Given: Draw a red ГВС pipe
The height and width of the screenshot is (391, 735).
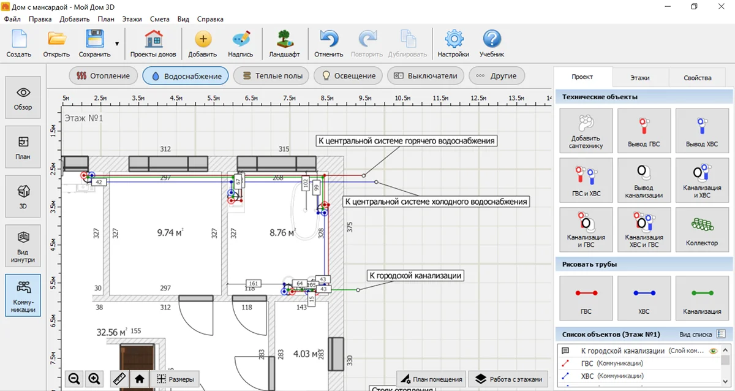Looking at the screenshot, I should tap(586, 298).
